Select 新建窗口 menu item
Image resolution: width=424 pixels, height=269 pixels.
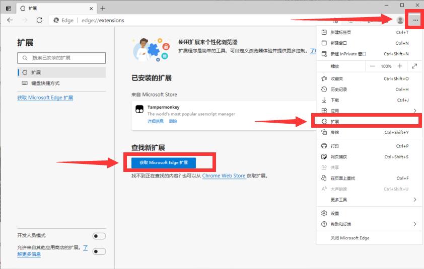(x=369, y=43)
